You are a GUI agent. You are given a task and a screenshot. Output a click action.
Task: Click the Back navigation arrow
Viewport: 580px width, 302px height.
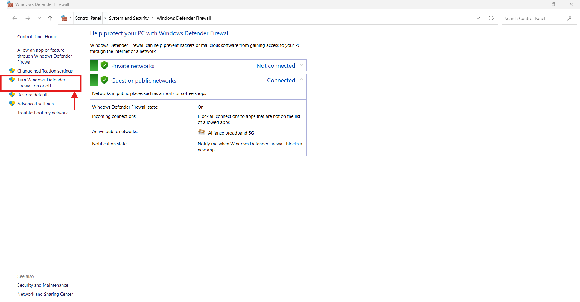pos(14,18)
